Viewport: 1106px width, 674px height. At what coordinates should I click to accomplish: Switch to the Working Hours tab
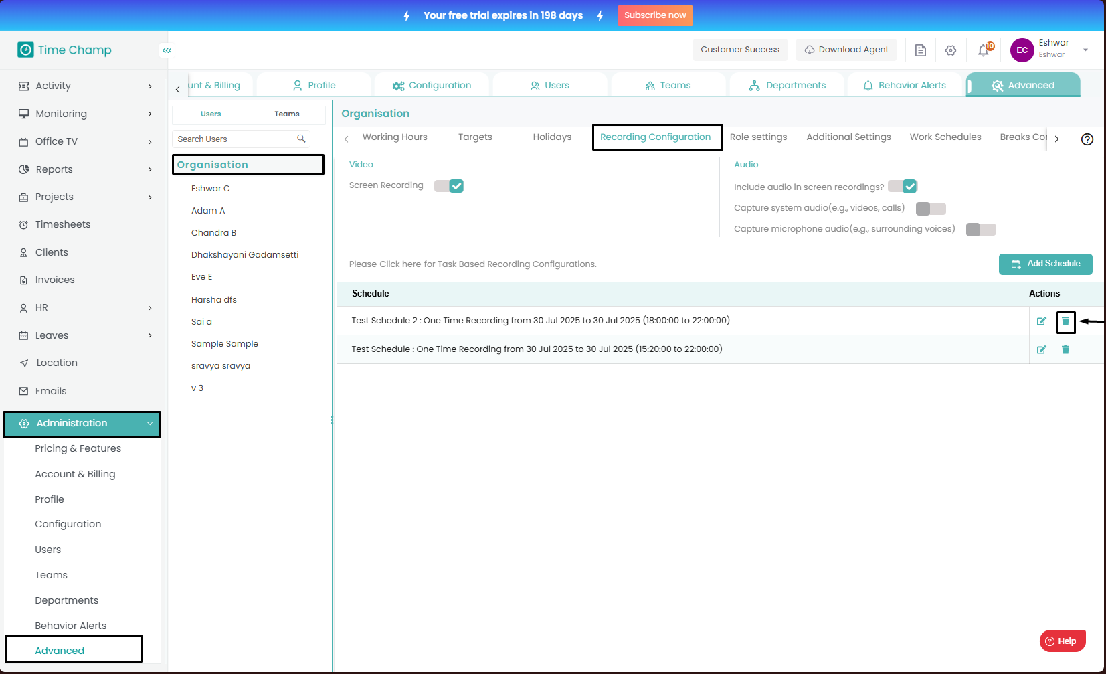(x=395, y=137)
